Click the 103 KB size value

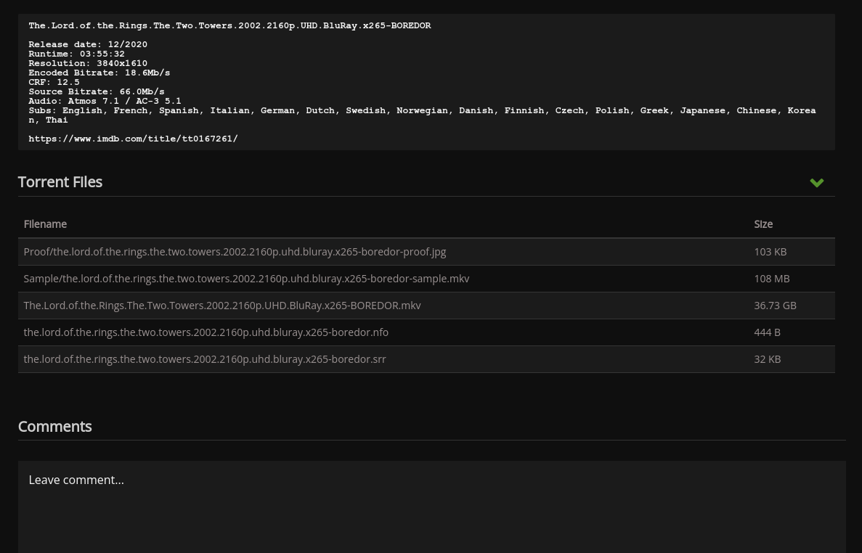point(770,252)
